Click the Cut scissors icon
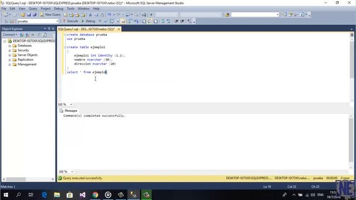 (90, 15)
